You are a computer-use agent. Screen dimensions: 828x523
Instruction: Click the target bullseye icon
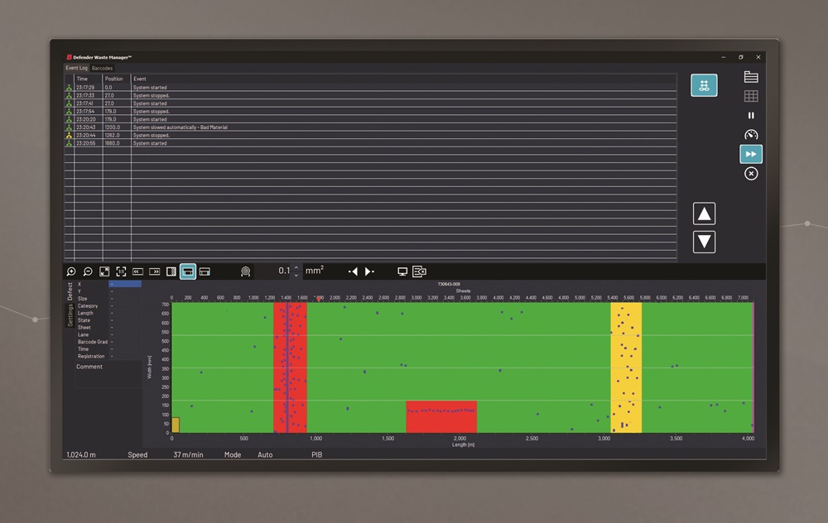click(246, 271)
